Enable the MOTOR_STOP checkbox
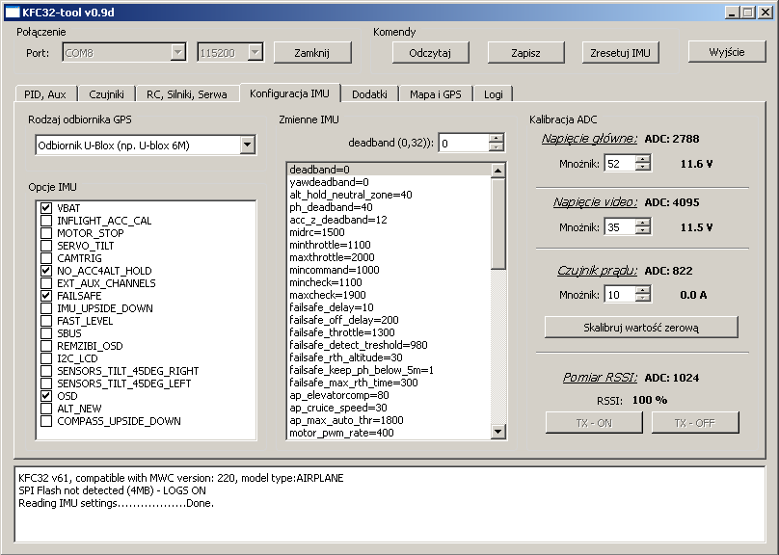This screenshot has height=555, width=779. tap(46, 233)
